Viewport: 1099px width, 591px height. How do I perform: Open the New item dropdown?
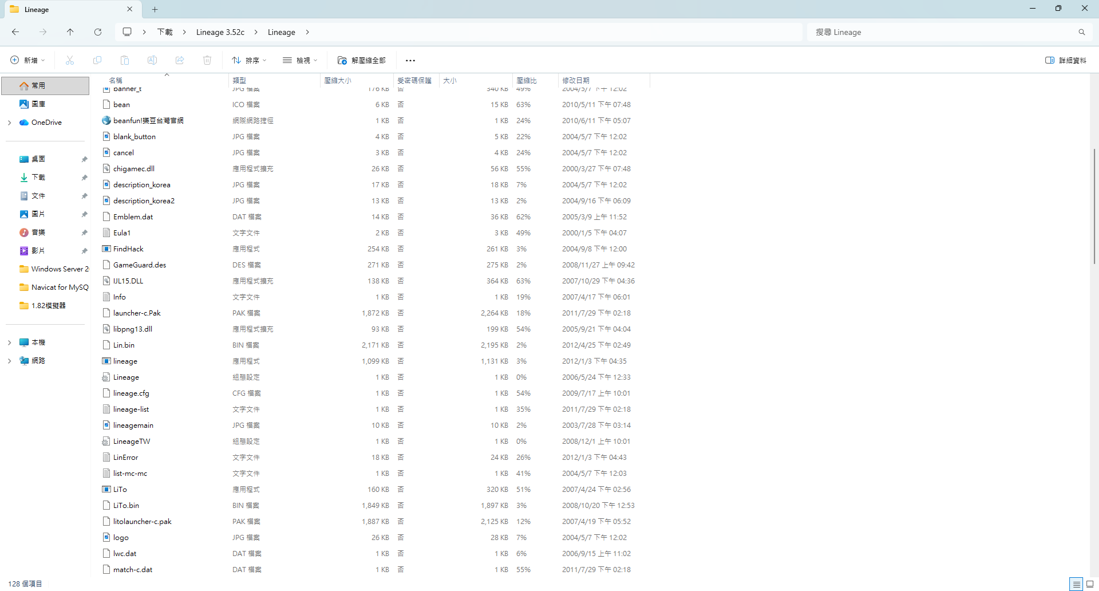(x=27, y=60)
